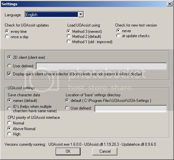Screen dimensions: 174x160
Task: Click 'Save character data' label
Action: click(24, 95)
